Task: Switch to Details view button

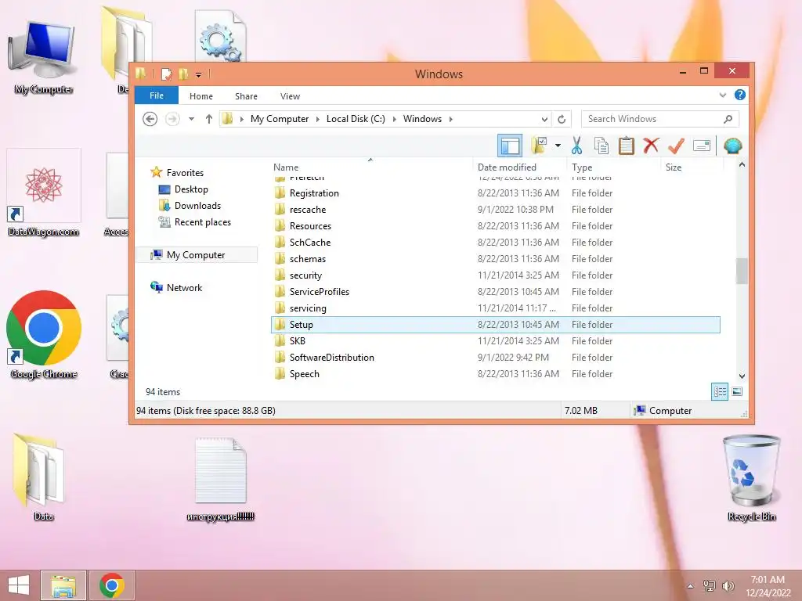Action: (x=720, y=392)
